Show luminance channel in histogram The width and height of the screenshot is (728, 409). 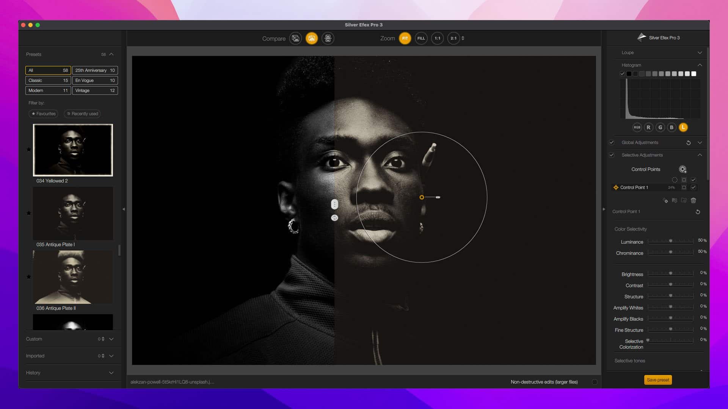(x=683, y=127)
